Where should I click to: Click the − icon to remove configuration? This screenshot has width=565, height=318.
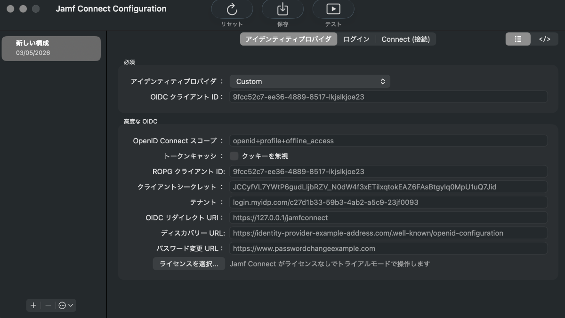coord(47,305)
